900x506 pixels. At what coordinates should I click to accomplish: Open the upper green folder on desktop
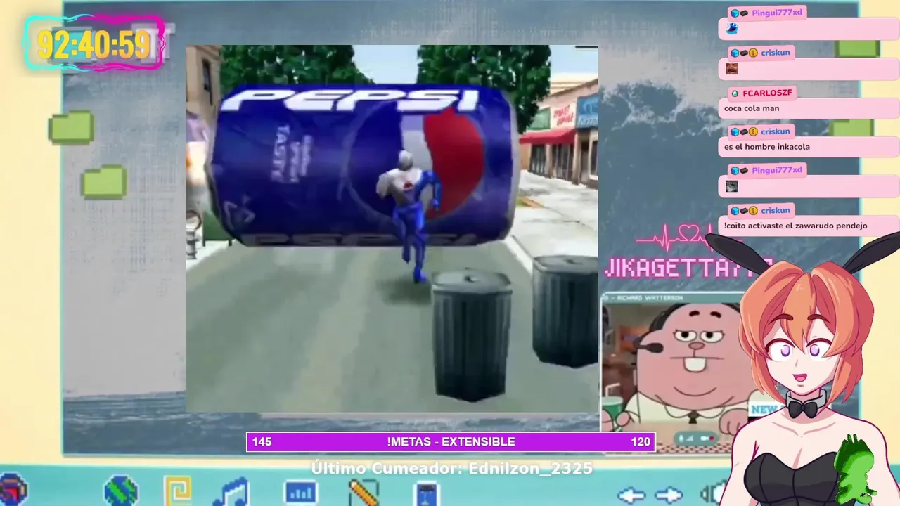pyautogui.click(x=71, y=127)
